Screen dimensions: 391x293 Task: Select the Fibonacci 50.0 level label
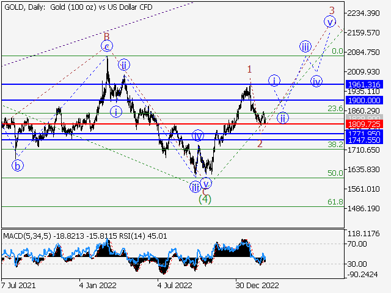click(335, 173)
